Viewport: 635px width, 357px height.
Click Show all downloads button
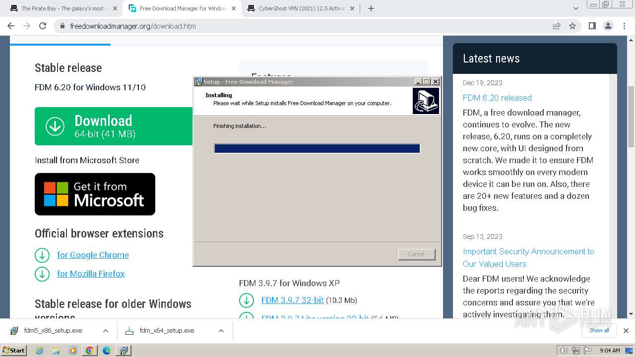[599, 330]
